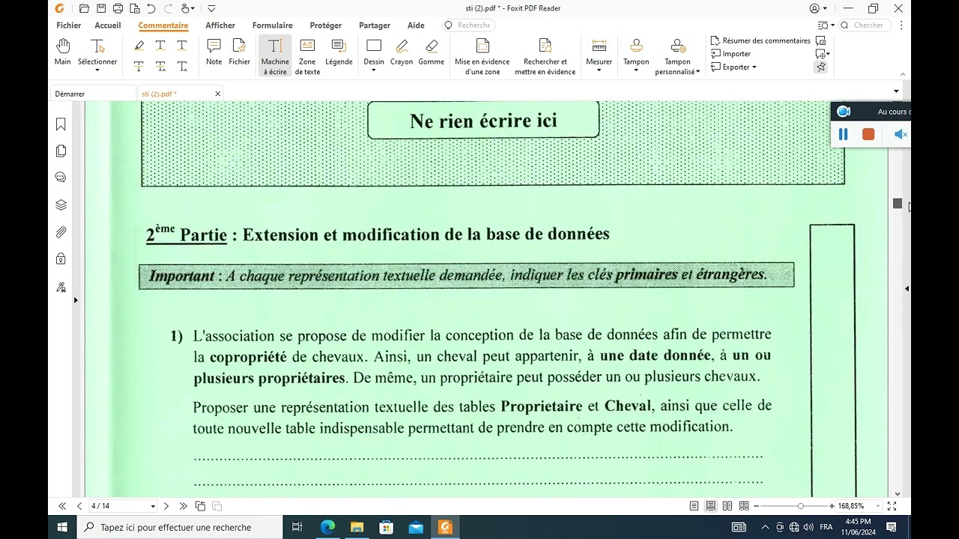Activate the Note comment tool
Viewport: 959px width, 539px height.
214,52
